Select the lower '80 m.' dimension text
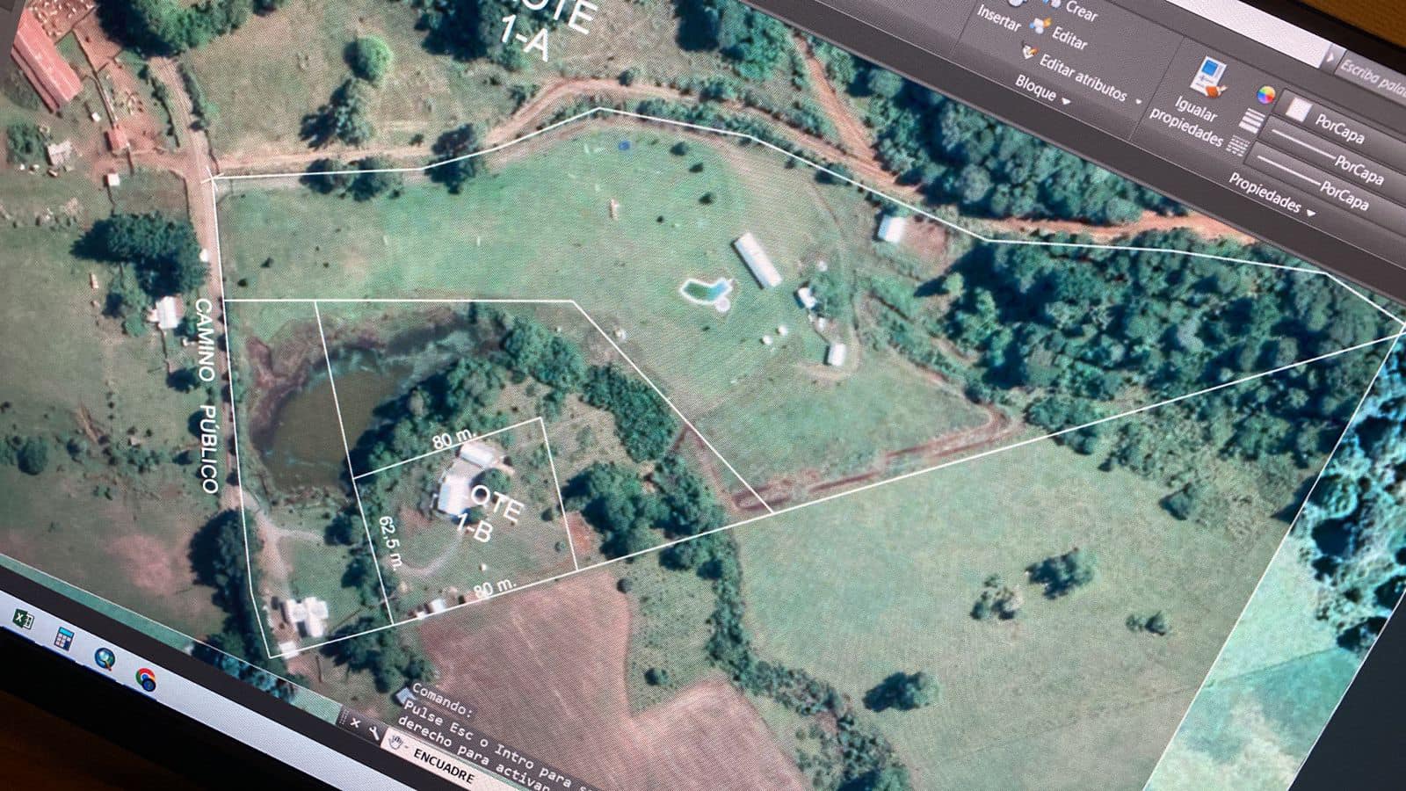The image size is (1406, 791). tap(494, 588)
